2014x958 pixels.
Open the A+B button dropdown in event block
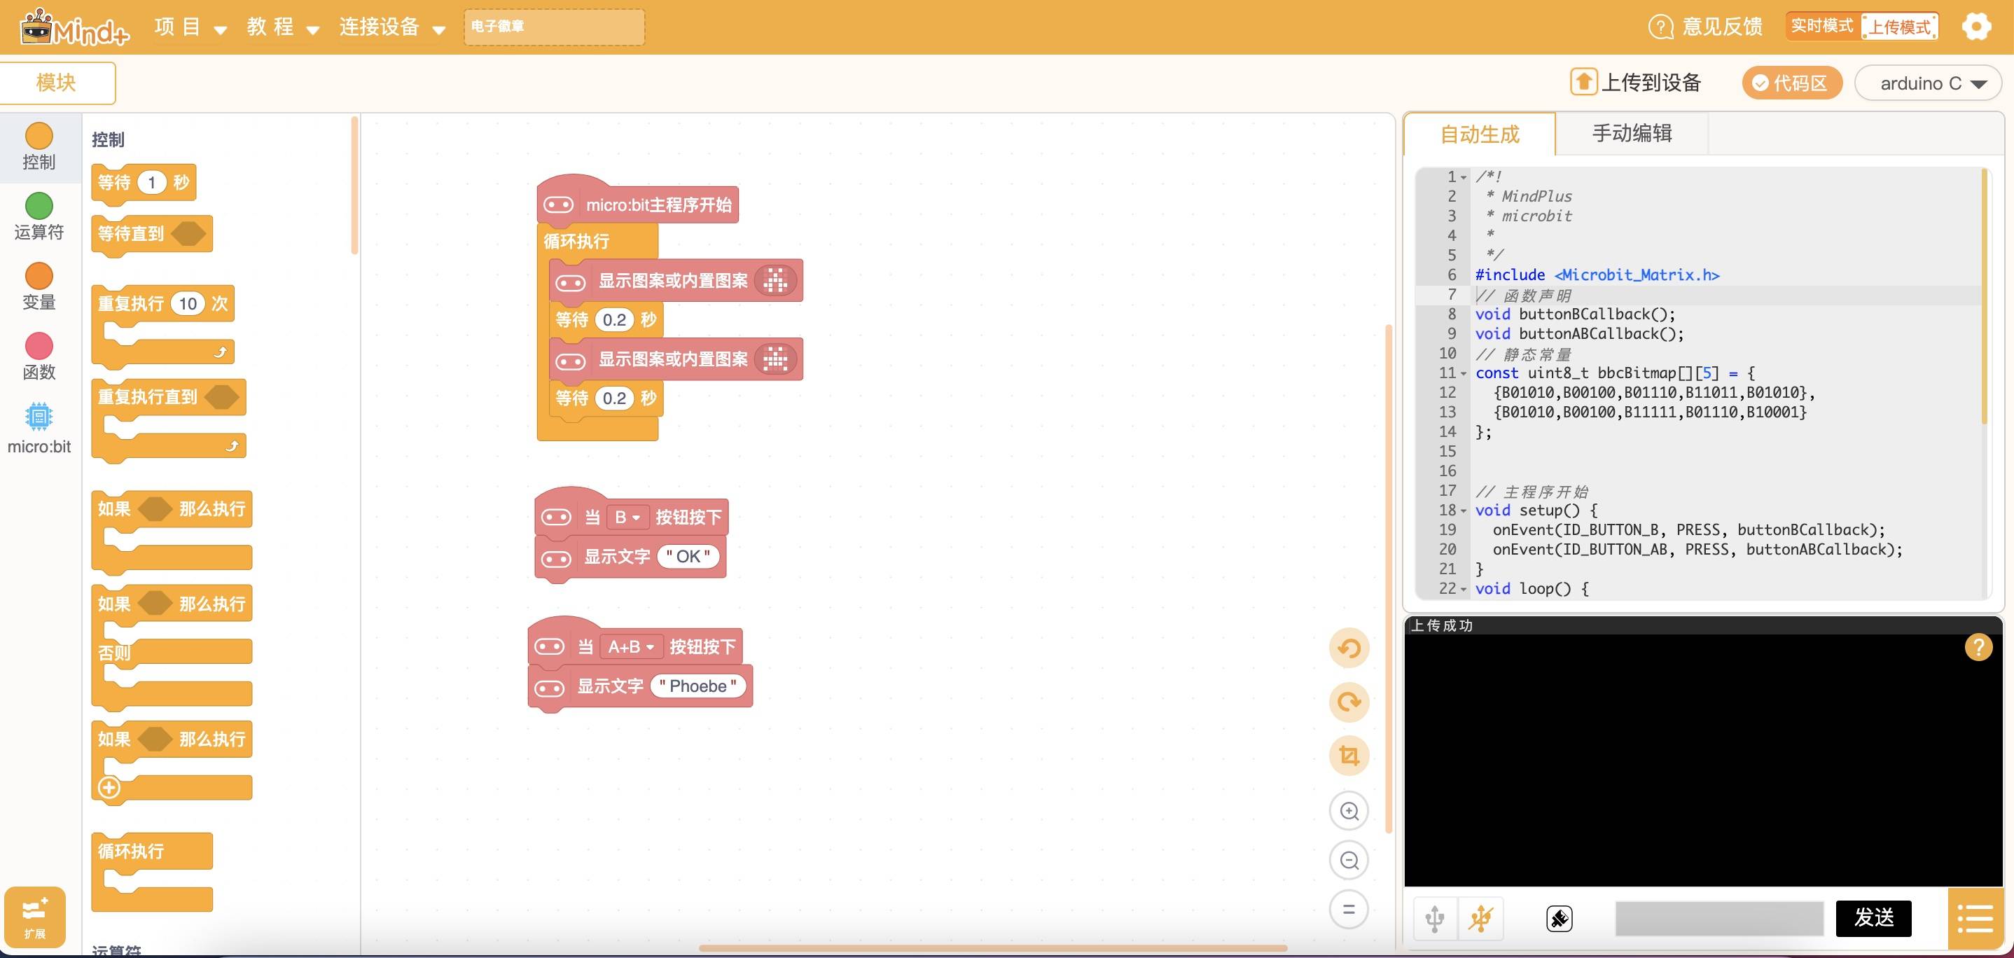631,647
